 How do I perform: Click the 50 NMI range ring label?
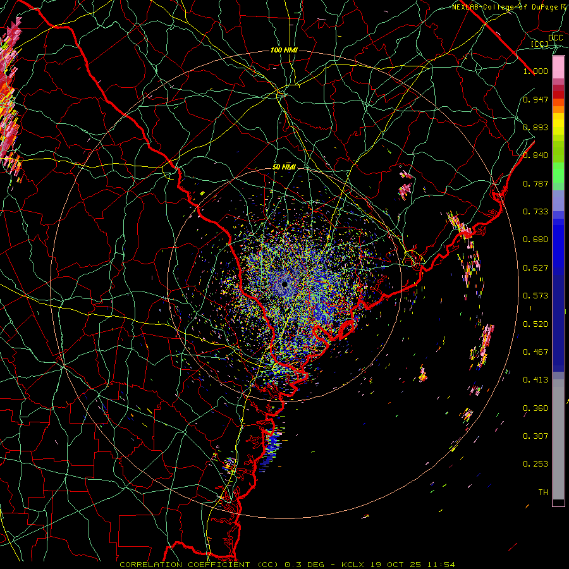click(x=284, y=168)
